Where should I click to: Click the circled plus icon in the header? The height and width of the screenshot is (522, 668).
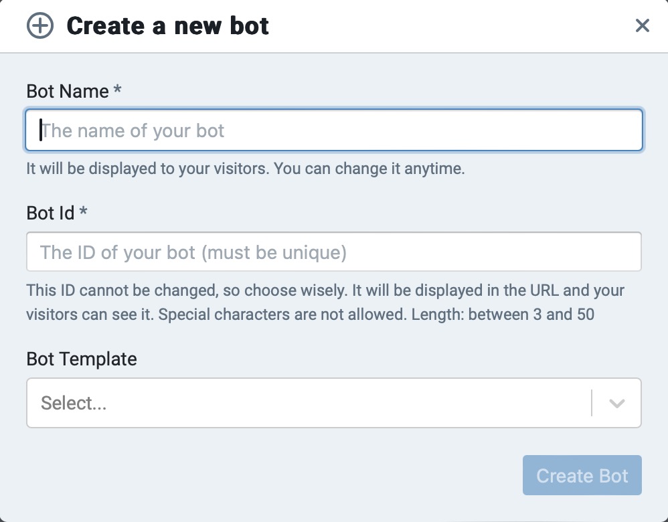39,25
